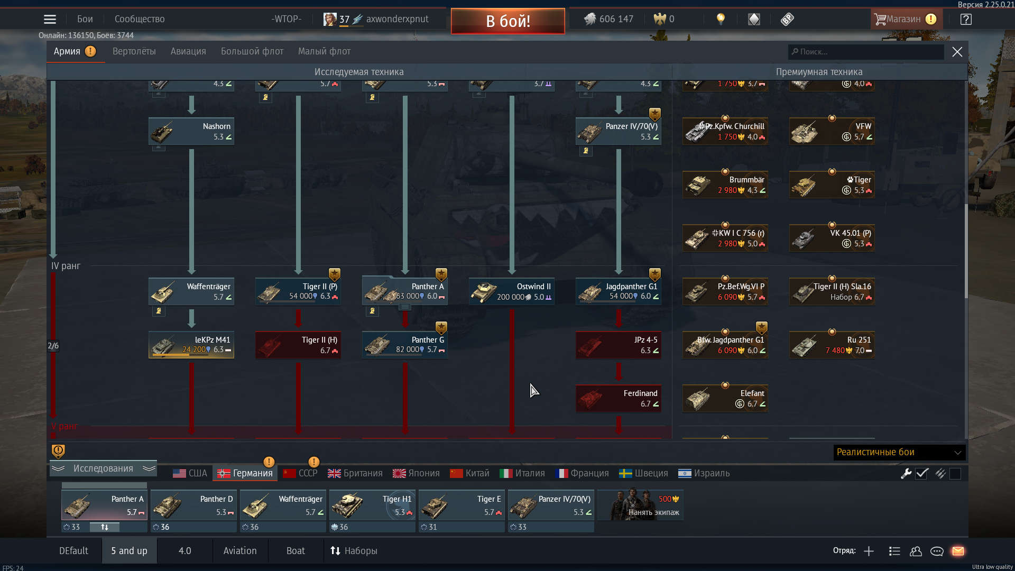Viewport: 1015px width, 571px height.
Task: Select the Ostwind II vehicle card
Action: pyautogui.click(x=512, y=291)
